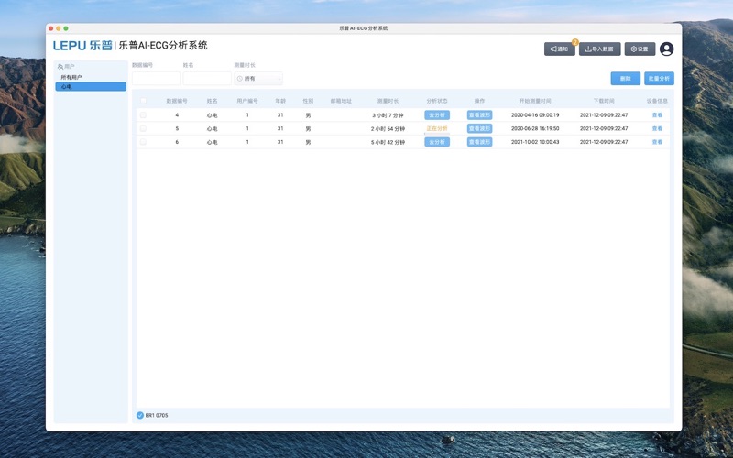Click the orange notification count badge
733x458 pixels.
point(574,42)
